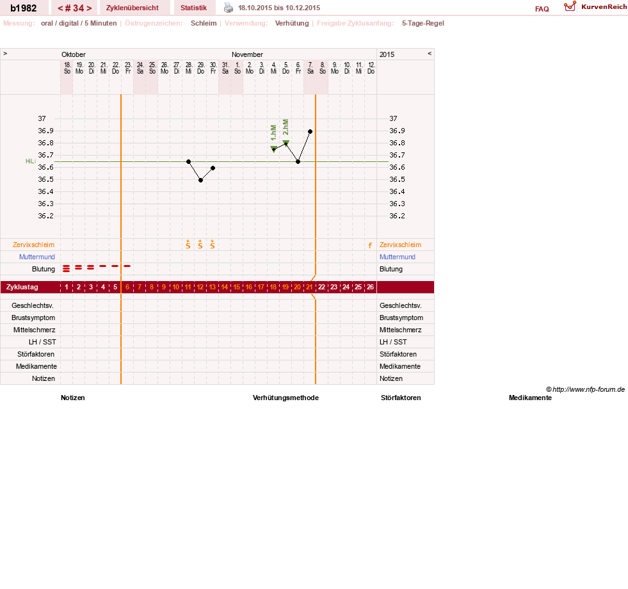
Task: Click the KurvenReich logo icon
Action: click(x=570, y=6)
